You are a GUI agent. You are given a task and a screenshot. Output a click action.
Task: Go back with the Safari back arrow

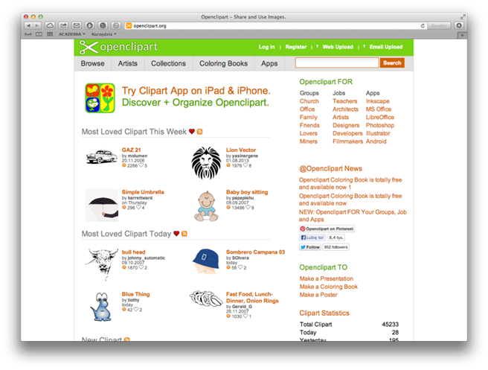[28, 25]
